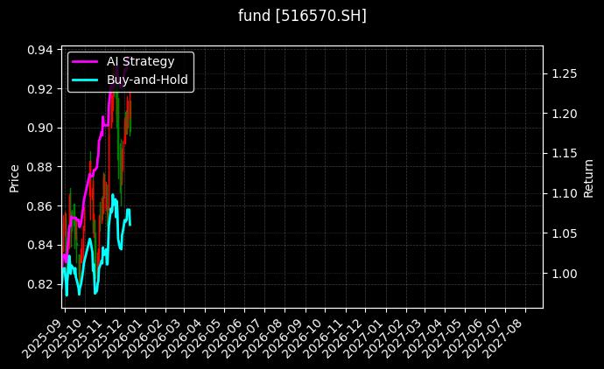This screenshot has height=369, width=604.
Task: Click the 2026-08 date tick label
Action: (262, 338)
